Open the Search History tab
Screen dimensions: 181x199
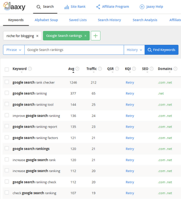(x=109, y=20)
